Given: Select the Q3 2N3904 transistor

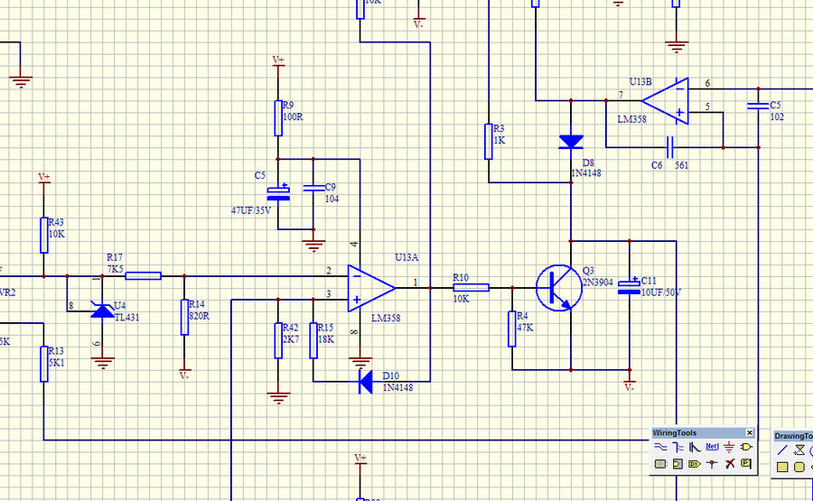Looking at the screenshot, I should click(559, 288).
